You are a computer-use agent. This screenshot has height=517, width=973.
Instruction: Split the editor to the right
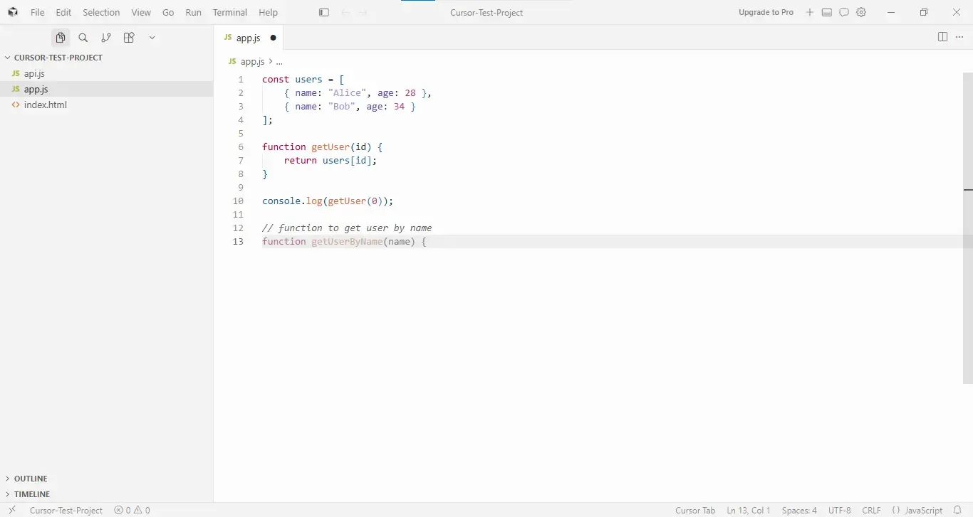942,37
